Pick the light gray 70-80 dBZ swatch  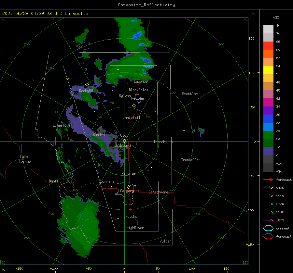[x=268, y=30]
